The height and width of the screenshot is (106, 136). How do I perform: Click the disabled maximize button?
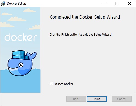tap(117, 4)
